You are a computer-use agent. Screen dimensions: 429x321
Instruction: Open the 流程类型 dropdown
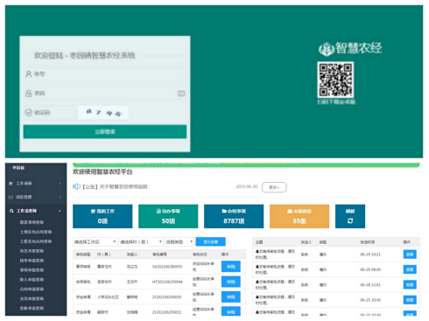(179, 242)
